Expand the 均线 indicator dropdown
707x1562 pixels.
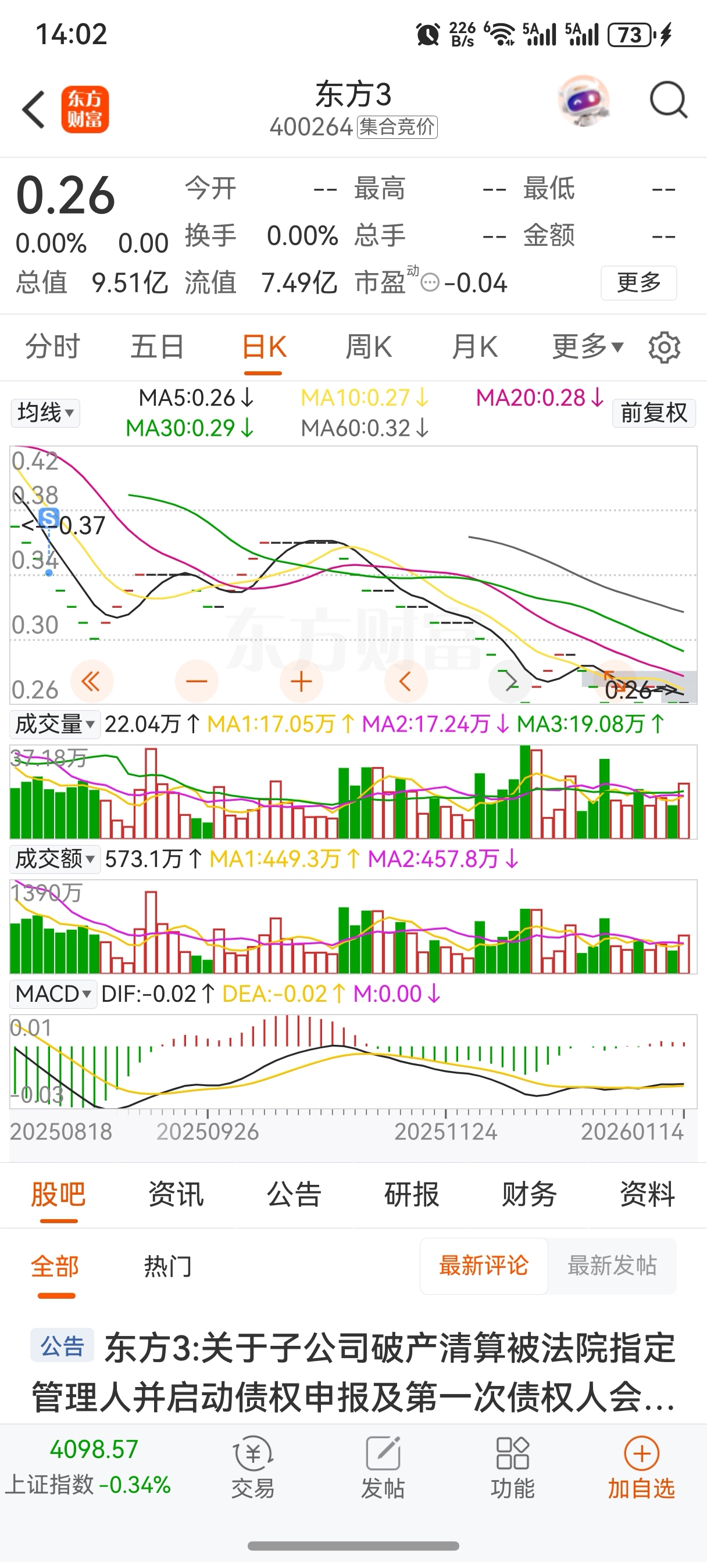coord(45,413)
